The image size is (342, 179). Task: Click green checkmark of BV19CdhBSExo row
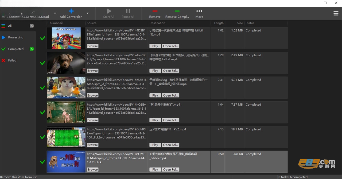pos(42,137)
